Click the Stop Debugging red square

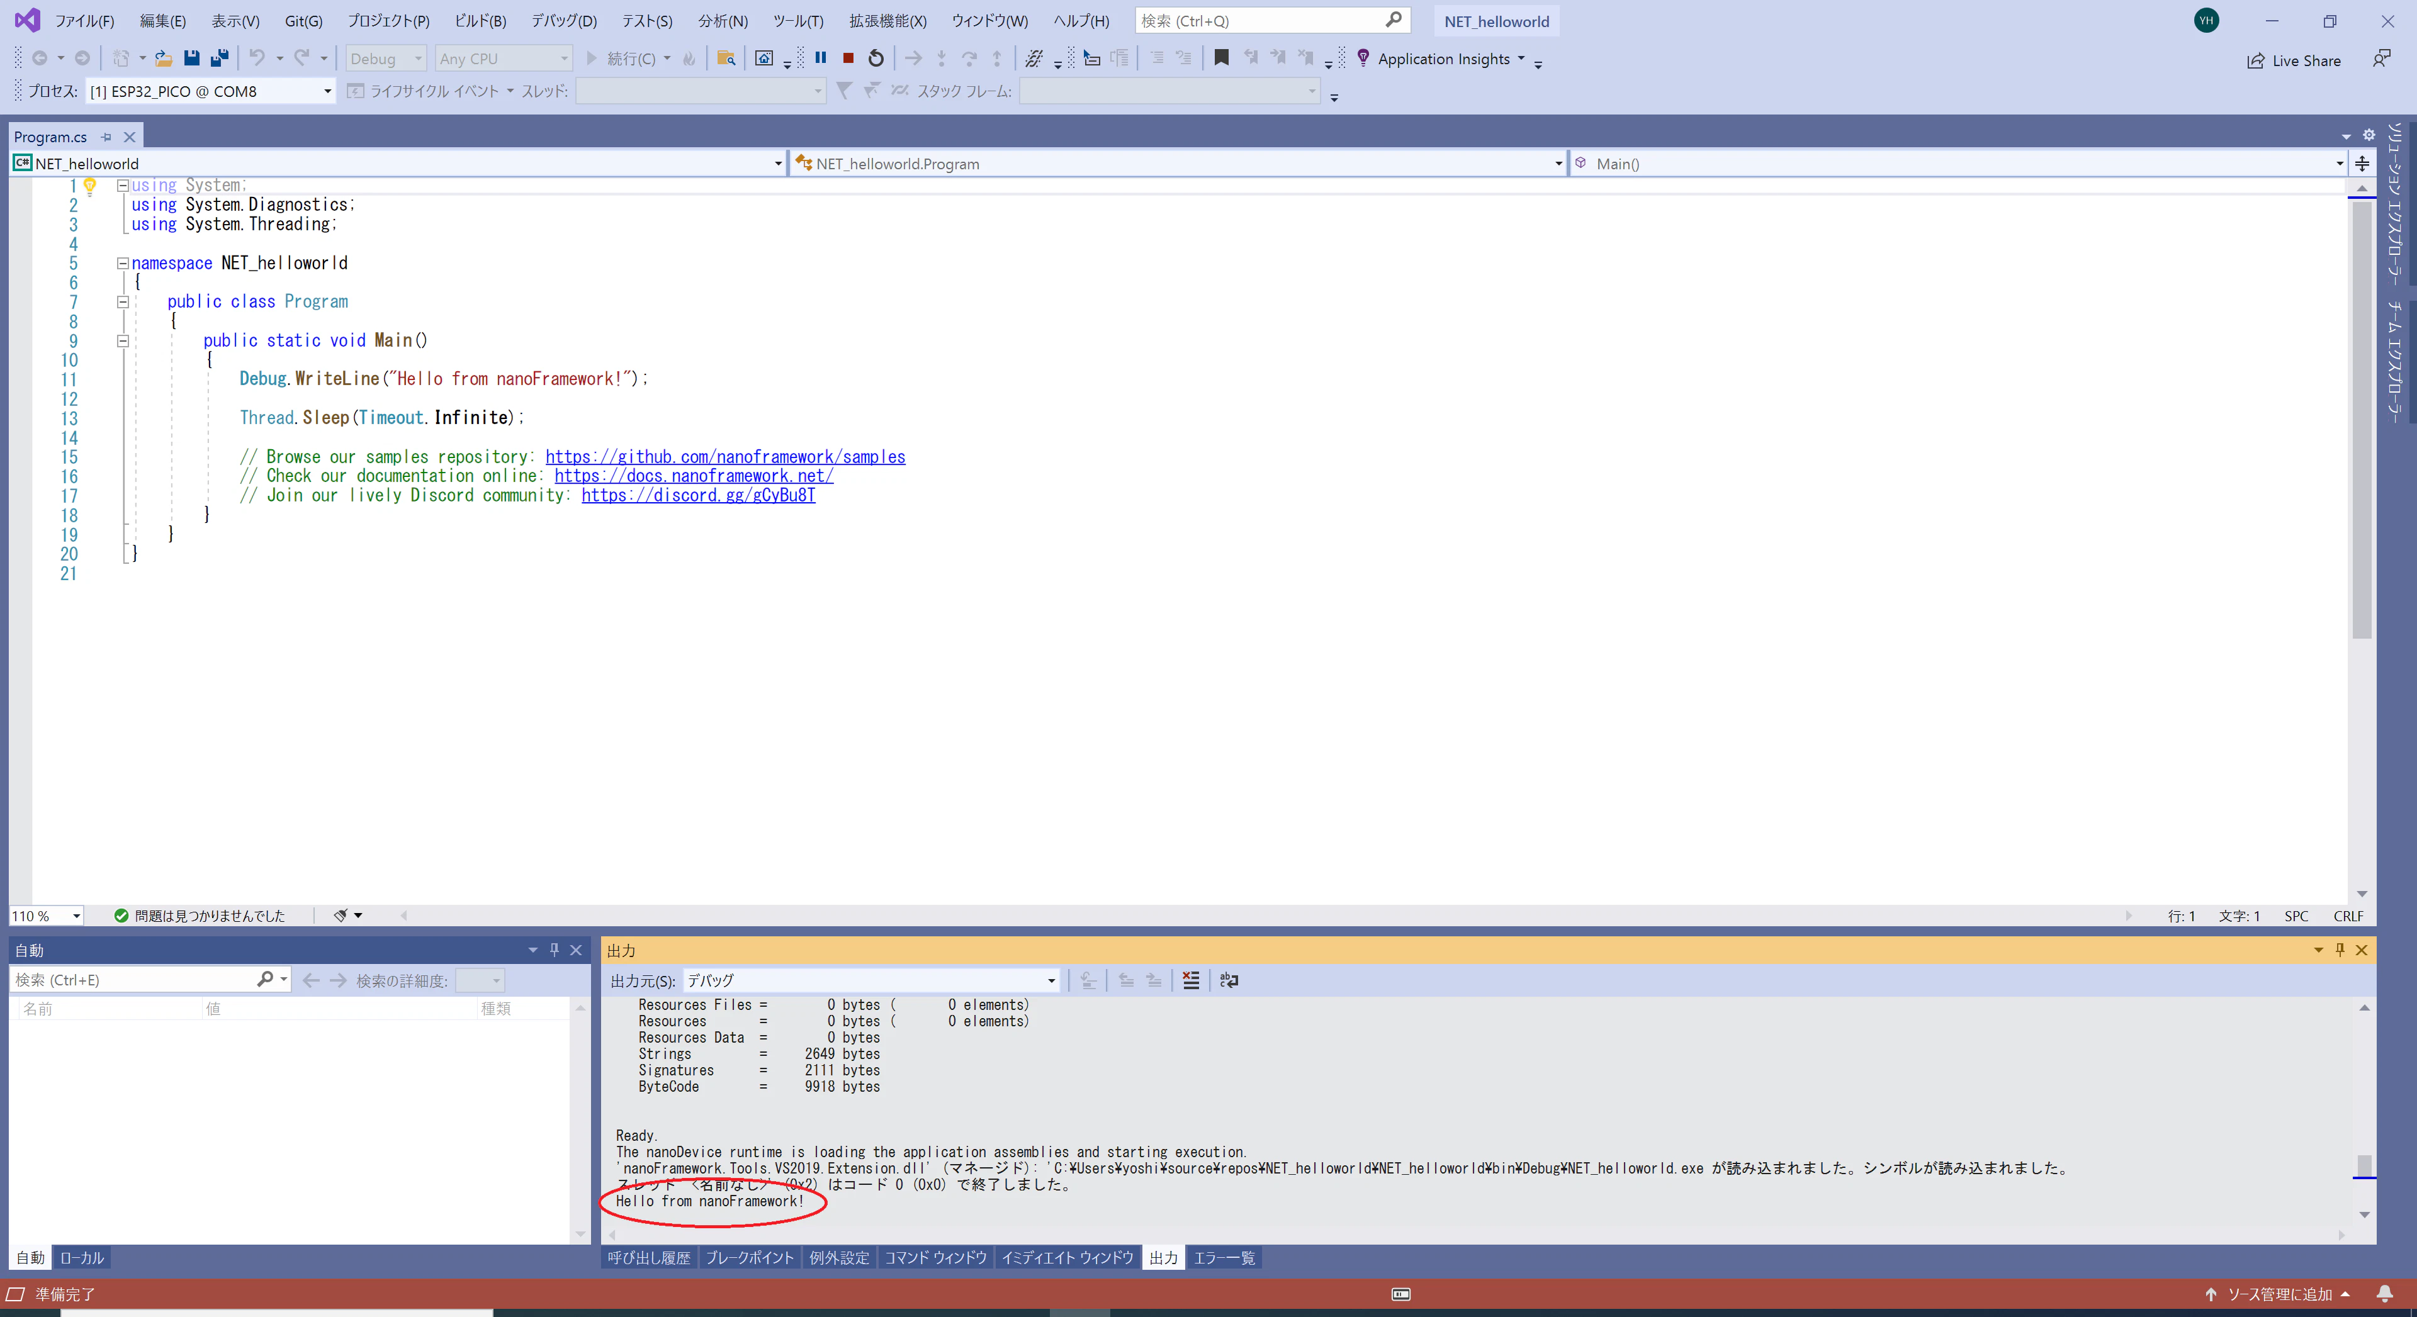pos(847,58)
